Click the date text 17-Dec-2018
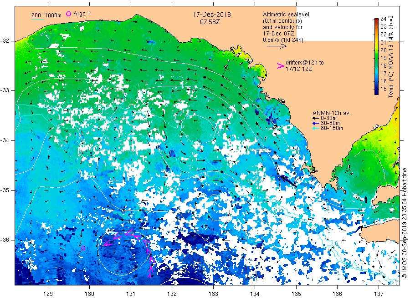This screenshot has height=300, width=410. click(212, 15)
